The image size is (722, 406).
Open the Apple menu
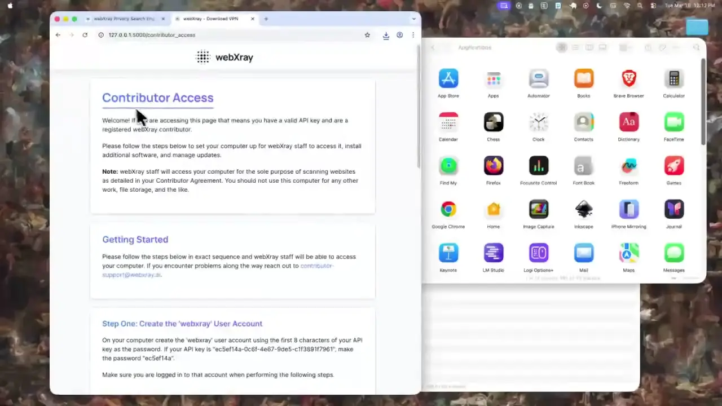point(10,6)
